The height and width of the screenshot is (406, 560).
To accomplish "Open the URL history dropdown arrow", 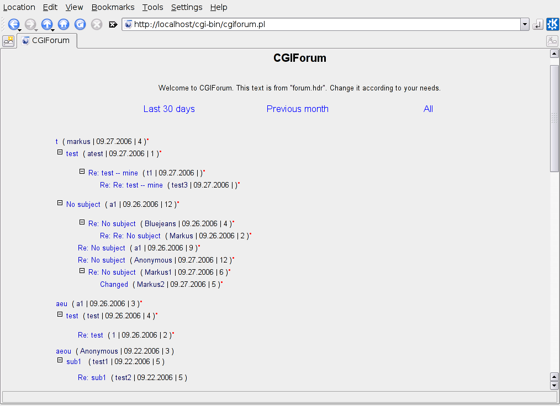I will tap(525, 24).
